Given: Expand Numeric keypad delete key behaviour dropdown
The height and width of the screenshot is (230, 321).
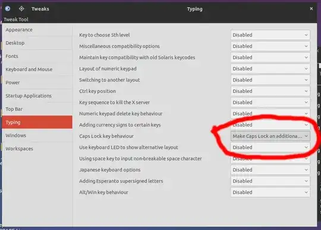Looking at the screenshot, I should pos(270,113).
